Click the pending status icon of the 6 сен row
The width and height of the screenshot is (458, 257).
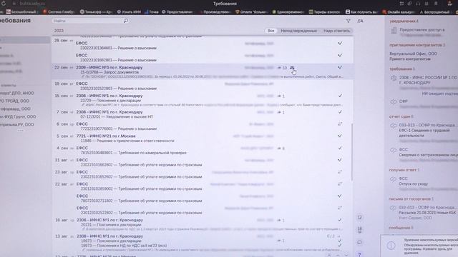340,124
